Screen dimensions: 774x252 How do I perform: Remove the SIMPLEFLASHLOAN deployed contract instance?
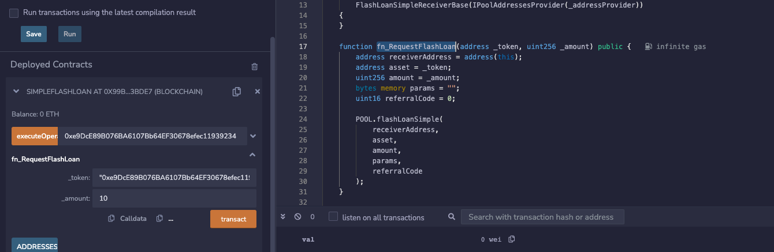click(x=258, y=92)
